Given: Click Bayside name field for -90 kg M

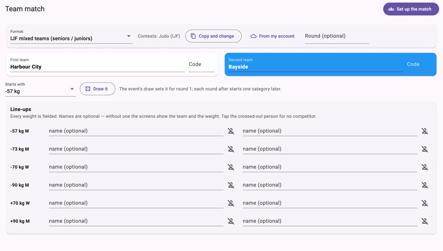Looking at the screenshot, I should pos(330,185).
